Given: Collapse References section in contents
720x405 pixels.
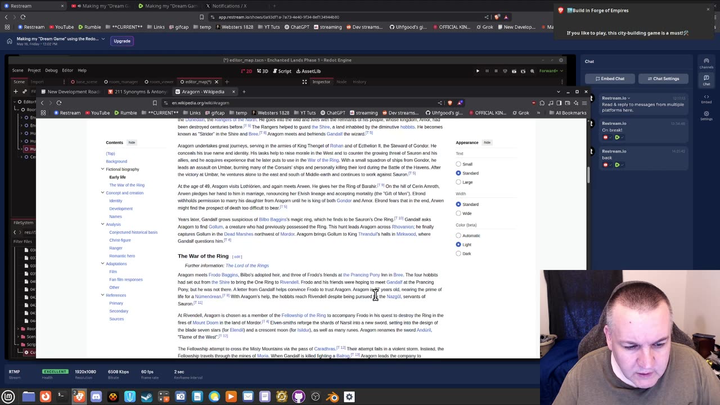Looking at the screenshot, I should [102, 295].
